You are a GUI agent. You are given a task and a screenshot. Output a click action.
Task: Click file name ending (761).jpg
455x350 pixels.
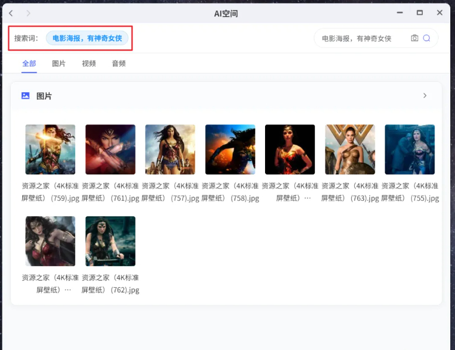point(110,192)
